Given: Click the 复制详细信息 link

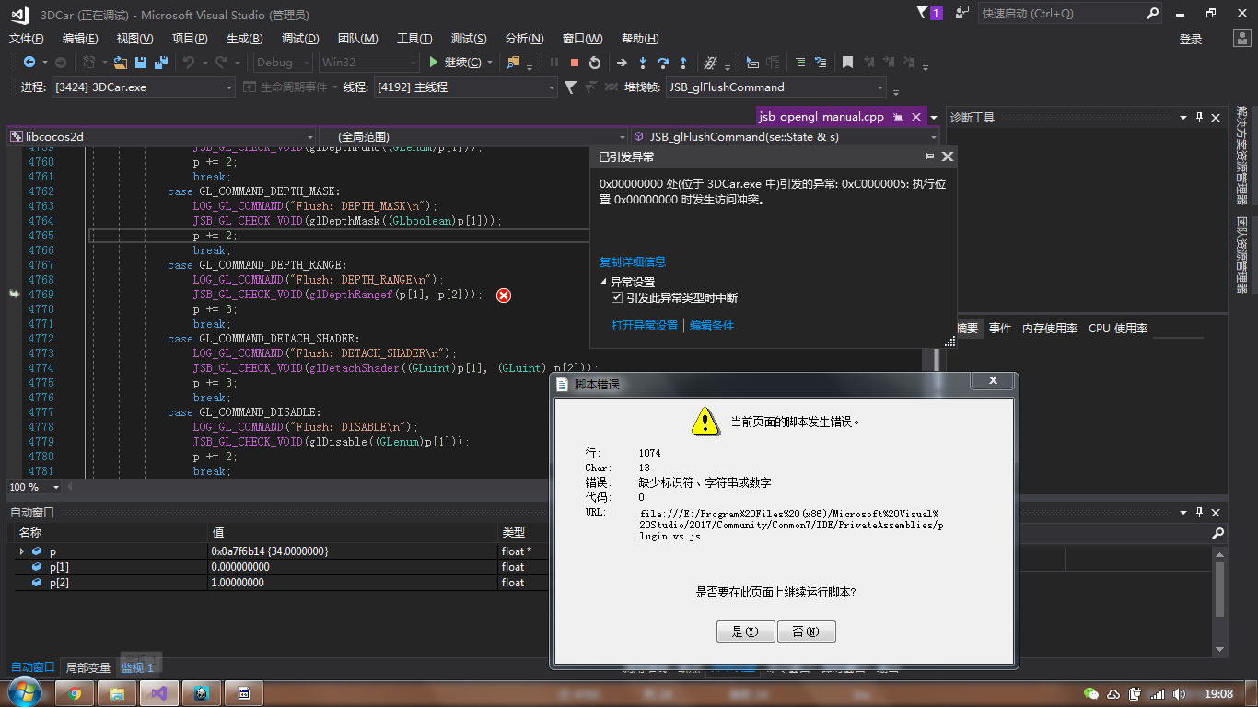Looking at the screenshot, I should coord(633,262).
